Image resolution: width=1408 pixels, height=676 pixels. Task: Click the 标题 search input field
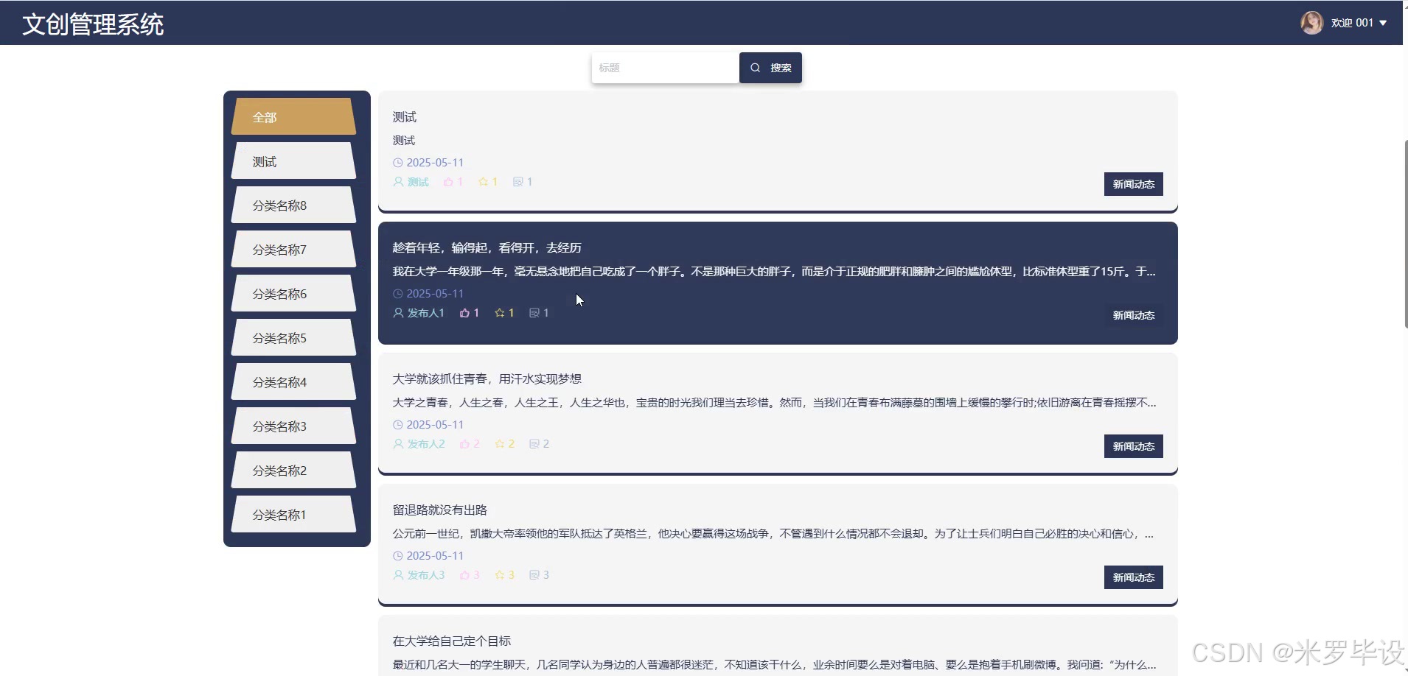(665, 68)
